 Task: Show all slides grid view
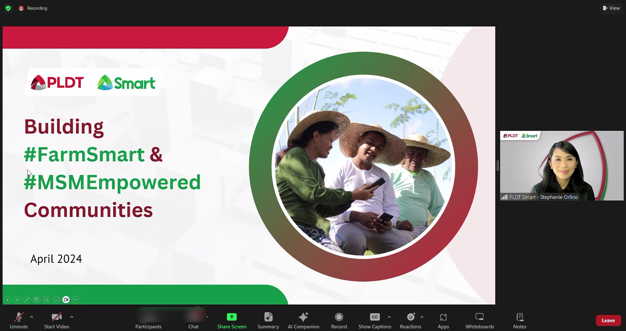[37, 300]
